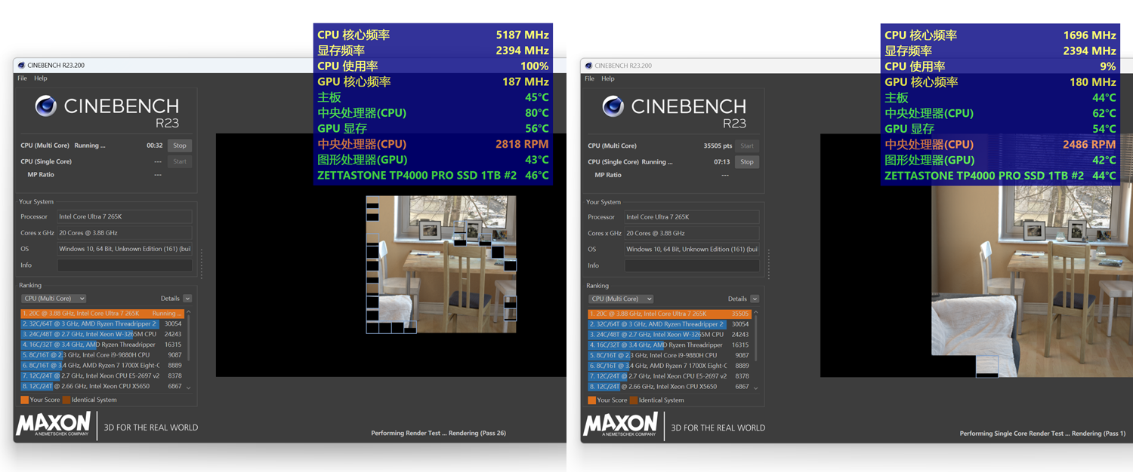The height and width of the screenshot is (472, 1133).
Task: Select Xeon E5-2697 v2 row in left window
Action: coord(102,375)
